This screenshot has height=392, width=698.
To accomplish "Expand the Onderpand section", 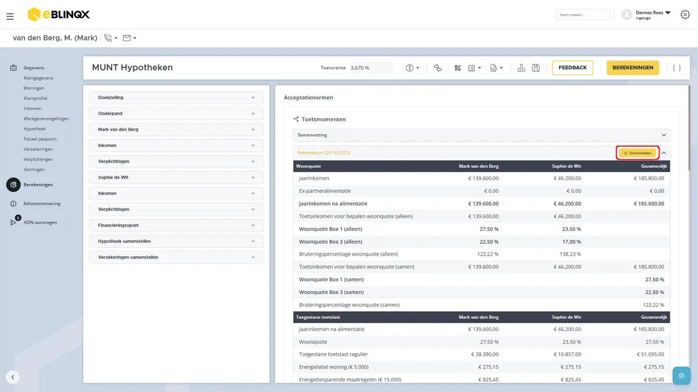I will [176, 113].
